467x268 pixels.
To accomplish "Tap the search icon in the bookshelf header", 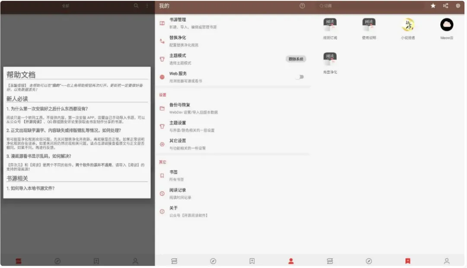I will [x=136, y=6].
